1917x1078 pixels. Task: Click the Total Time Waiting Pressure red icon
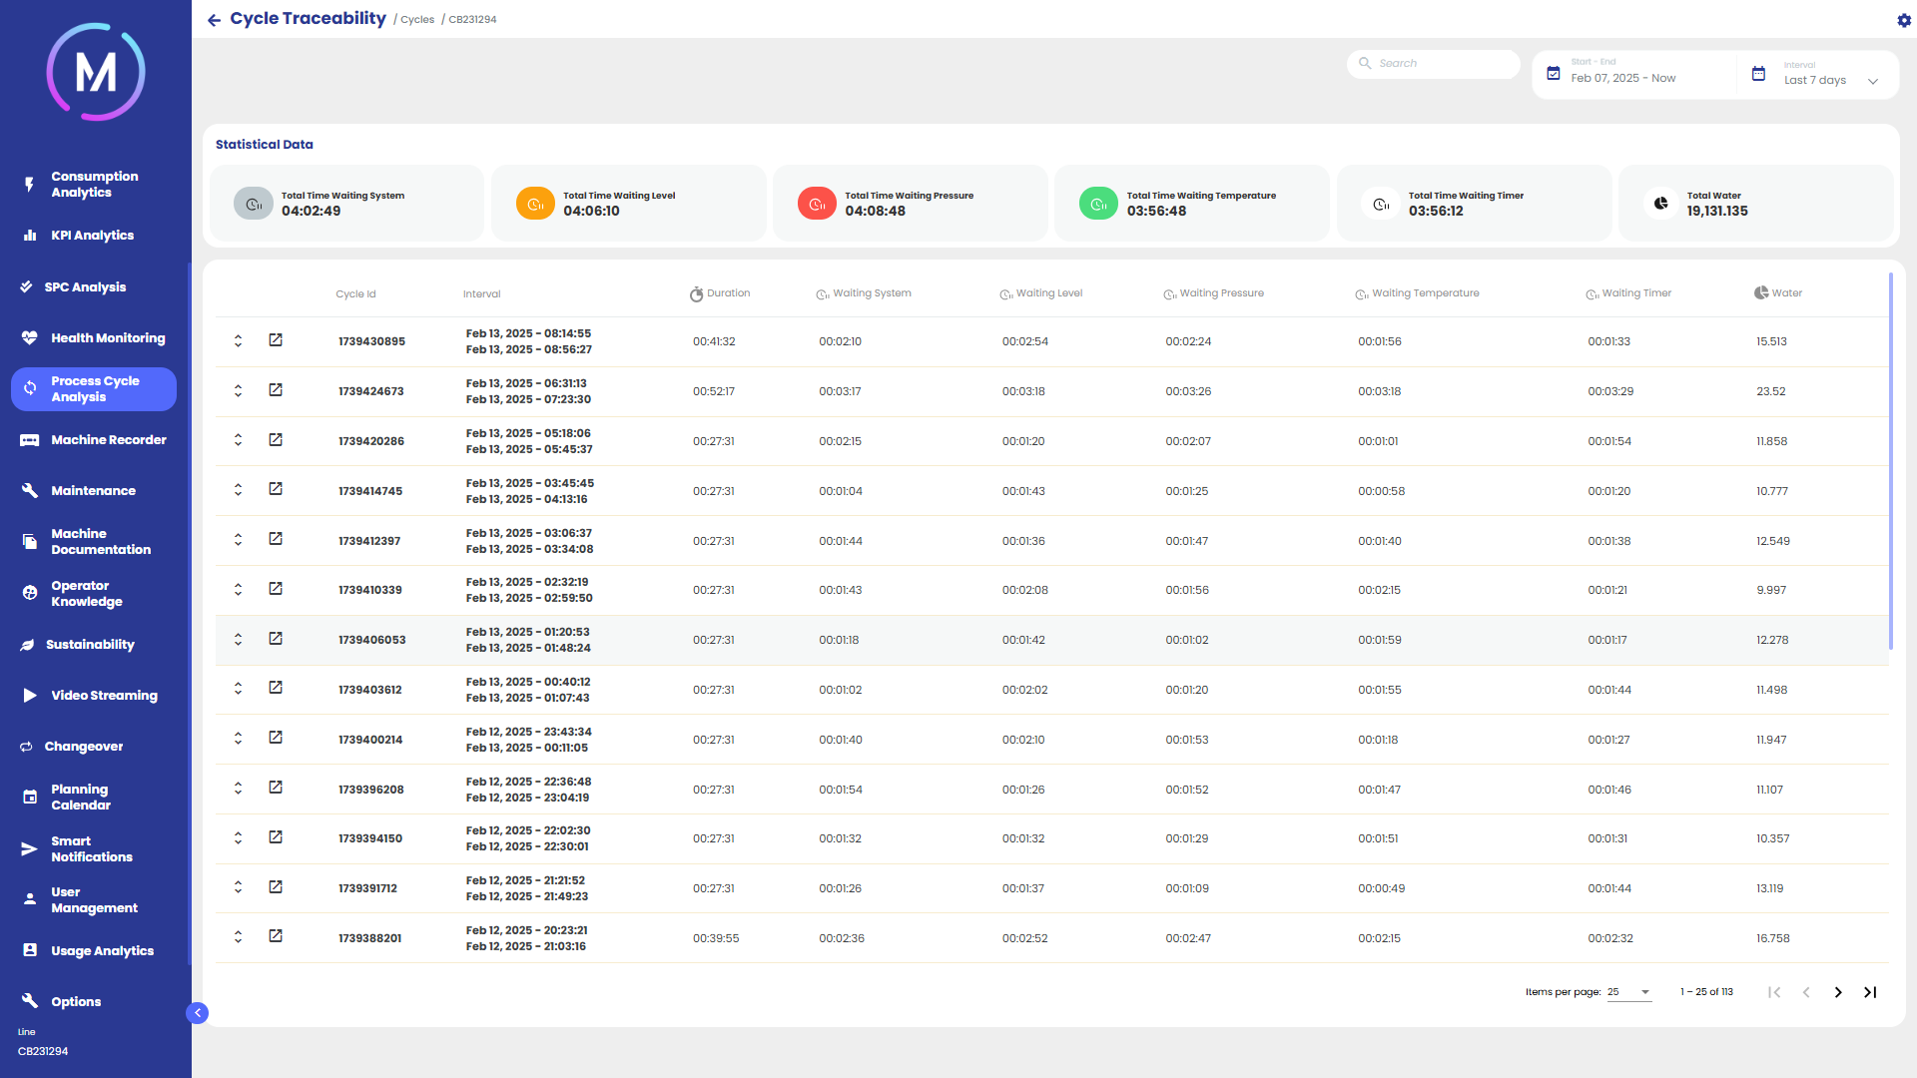click(x=816, y=204)
